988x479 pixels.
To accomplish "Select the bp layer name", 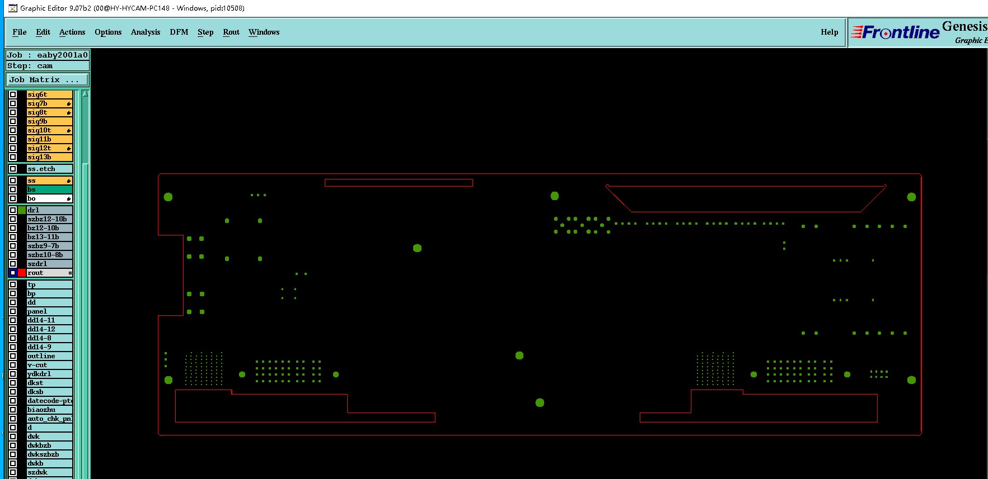I will point(50,293).
